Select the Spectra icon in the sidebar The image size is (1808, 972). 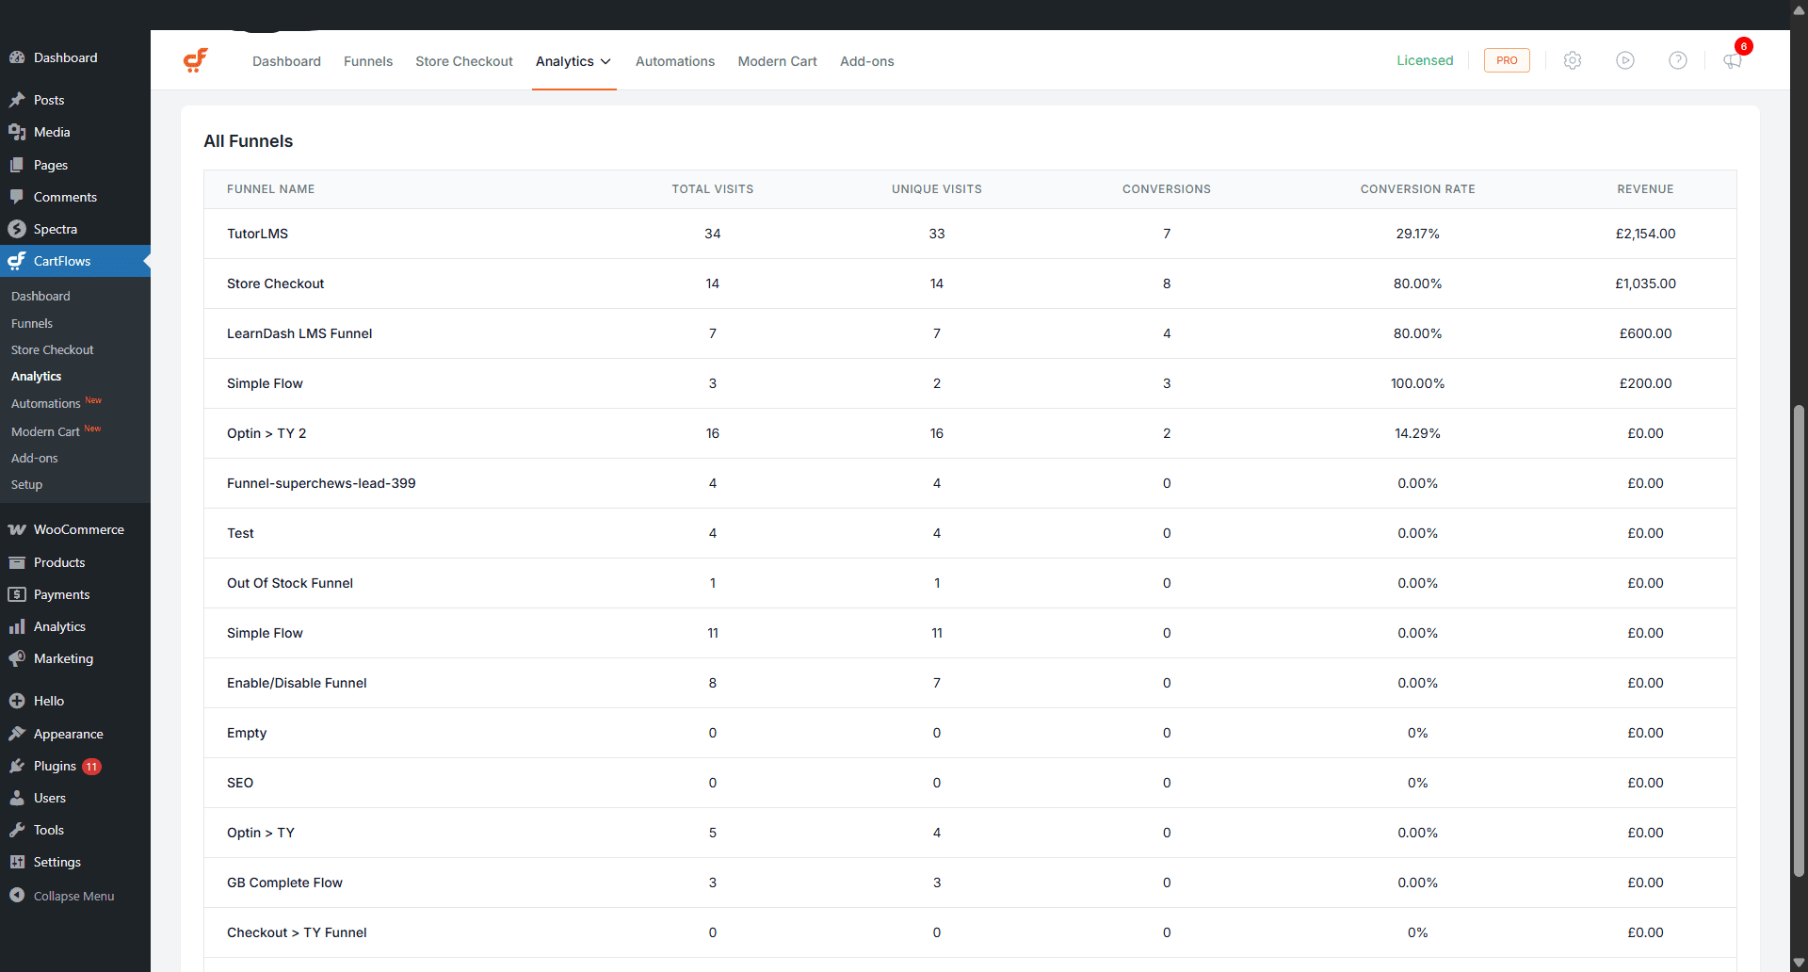[x=17, y=228]
